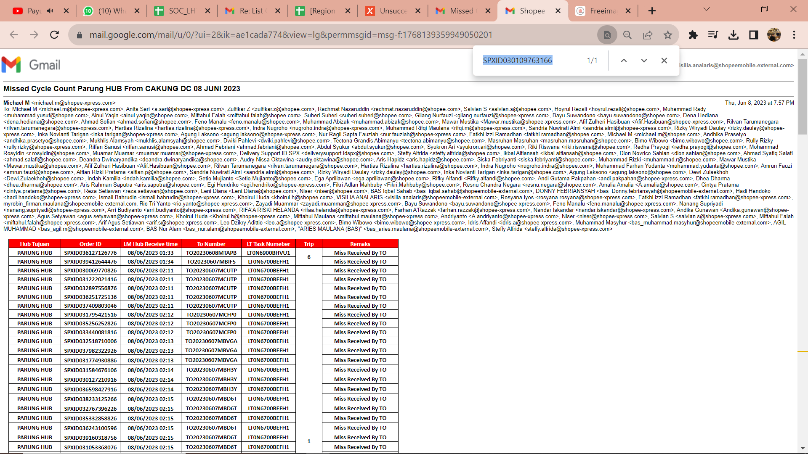808x454 pixels.
Task: Open the share page icon
Action: (x=648, y=35)
